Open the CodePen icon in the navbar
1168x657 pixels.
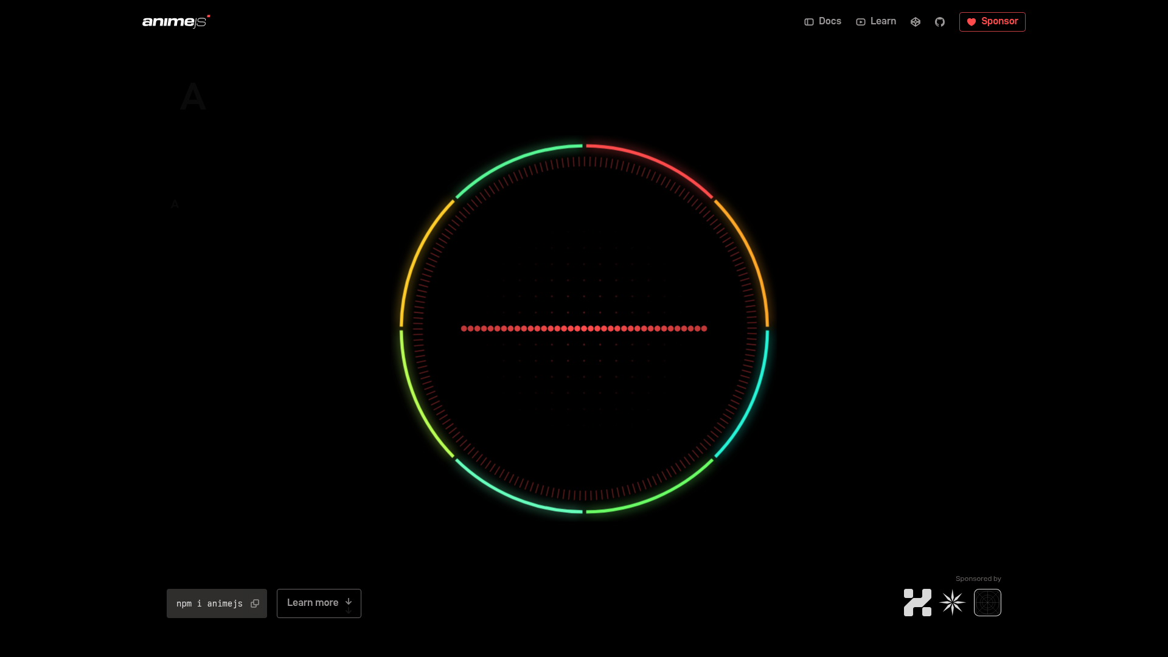point(916,21)
